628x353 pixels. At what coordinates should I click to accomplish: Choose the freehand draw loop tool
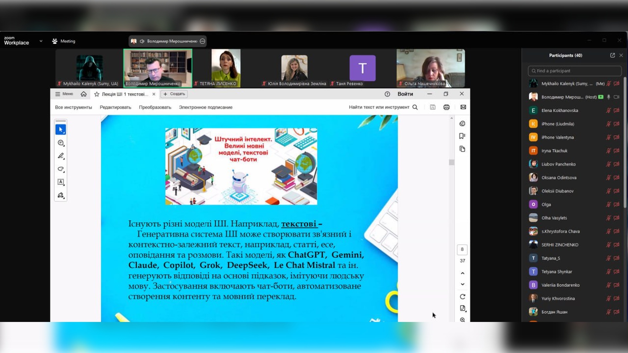pyautogui.click(x=61, y=169)
